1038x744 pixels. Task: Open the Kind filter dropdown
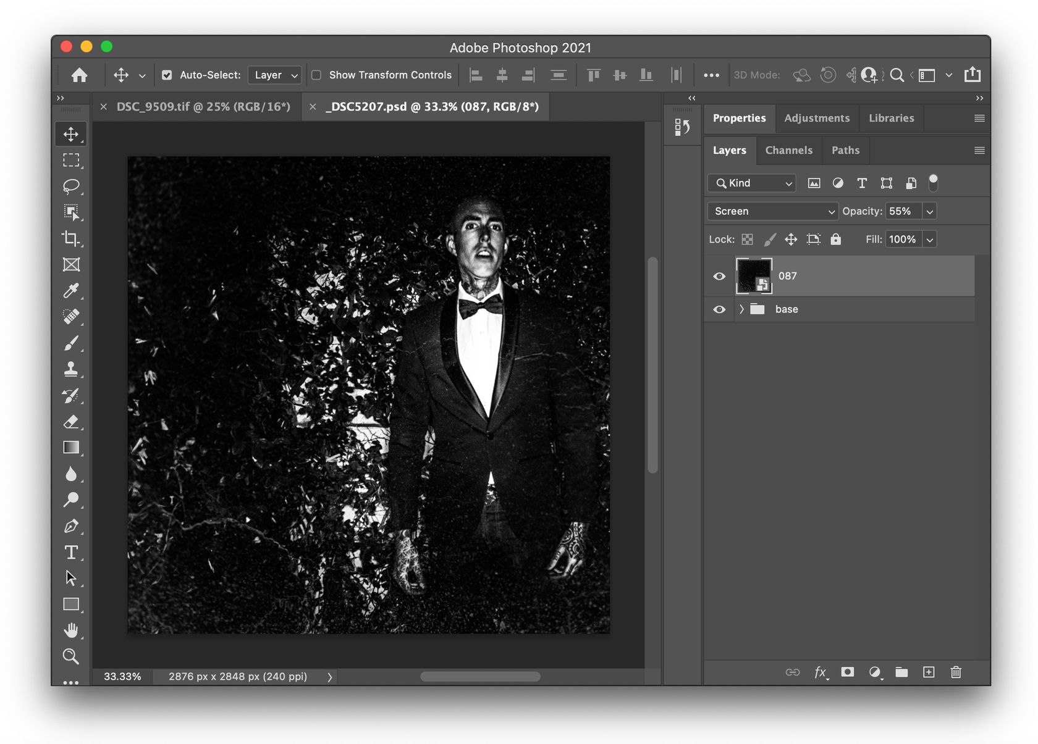coord(752,183)
